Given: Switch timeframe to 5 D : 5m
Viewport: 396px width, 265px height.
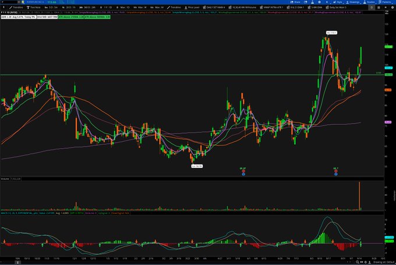Looking at the screenshot, I should (51, 8).
